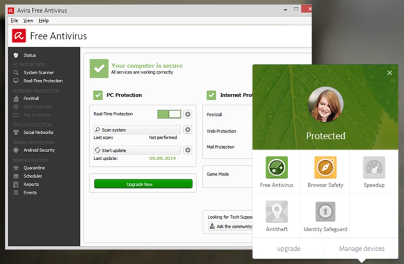Select System Scanner in sidebar
The height and width of the screenshot is (264, 404).
pyautogui.click(x=38, y=73)
